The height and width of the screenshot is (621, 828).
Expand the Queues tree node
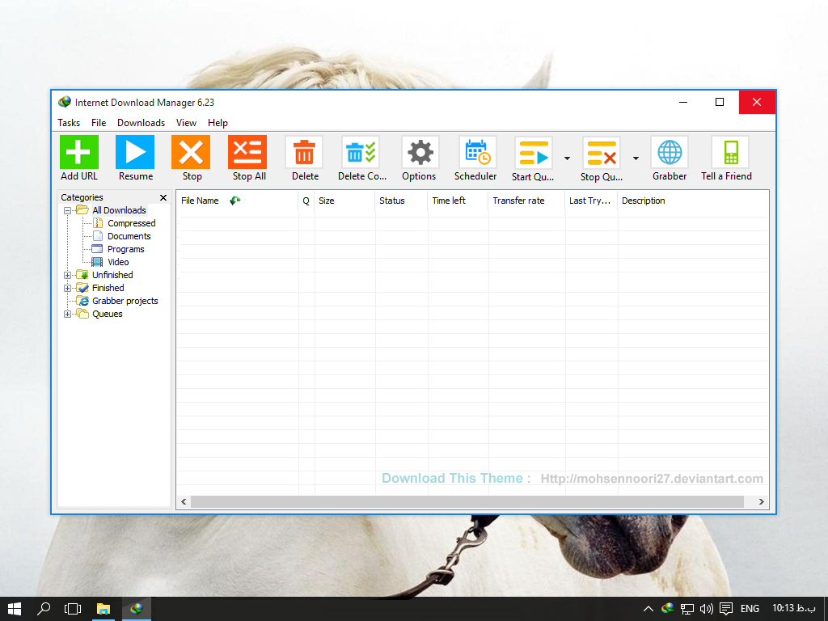pyautogui.click(x=67, y=315)
